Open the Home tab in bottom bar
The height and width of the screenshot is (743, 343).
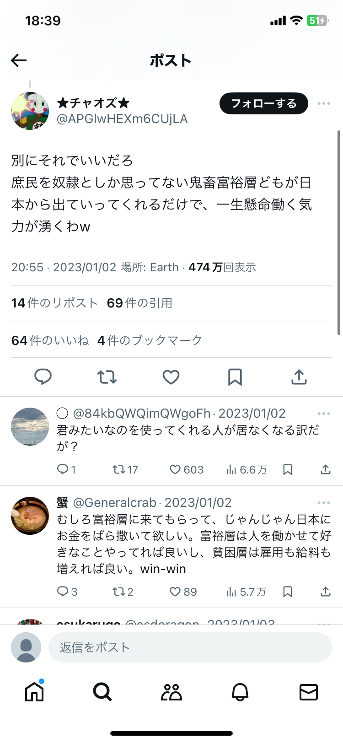click(34, 691)
